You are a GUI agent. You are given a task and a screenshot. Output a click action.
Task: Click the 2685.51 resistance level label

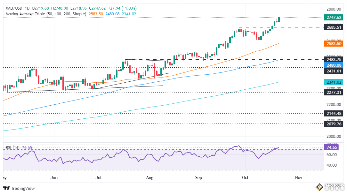(334, 27)
